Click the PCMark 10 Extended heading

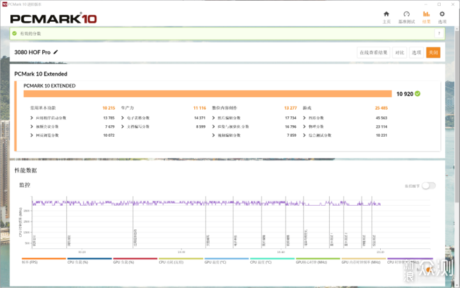pos(41,74)
